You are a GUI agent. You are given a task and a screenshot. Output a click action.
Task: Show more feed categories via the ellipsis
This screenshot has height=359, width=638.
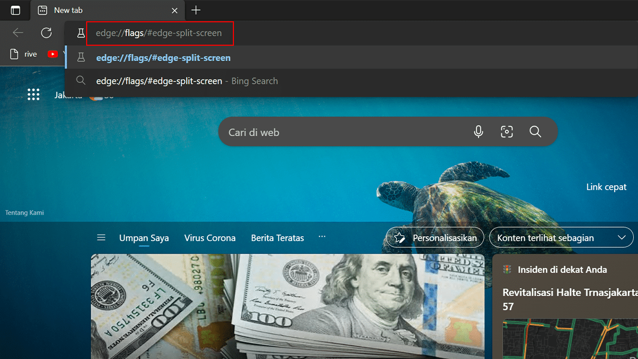(x=322, y=237)
